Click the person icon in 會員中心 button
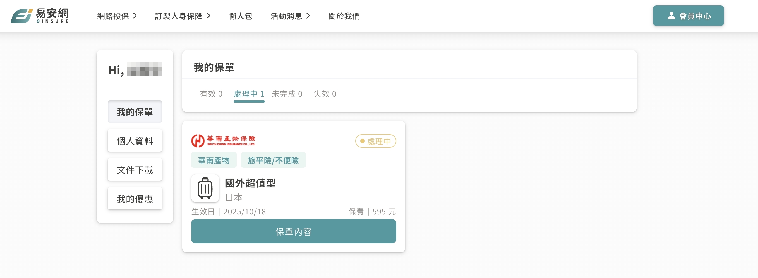 point(671,16)
